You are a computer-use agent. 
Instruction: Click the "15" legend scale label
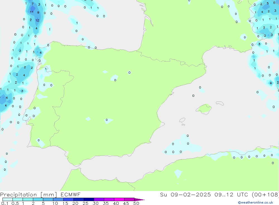65,203
